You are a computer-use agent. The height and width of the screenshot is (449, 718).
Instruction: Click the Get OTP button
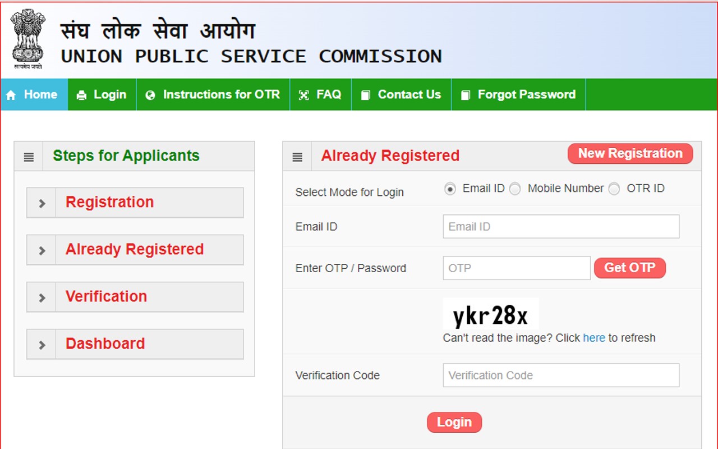(x=630, y=268)
